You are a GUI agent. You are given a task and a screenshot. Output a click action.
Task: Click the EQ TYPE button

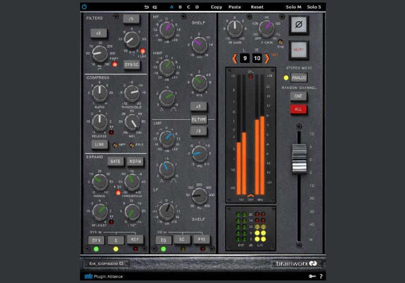click(x=198, y=120)
